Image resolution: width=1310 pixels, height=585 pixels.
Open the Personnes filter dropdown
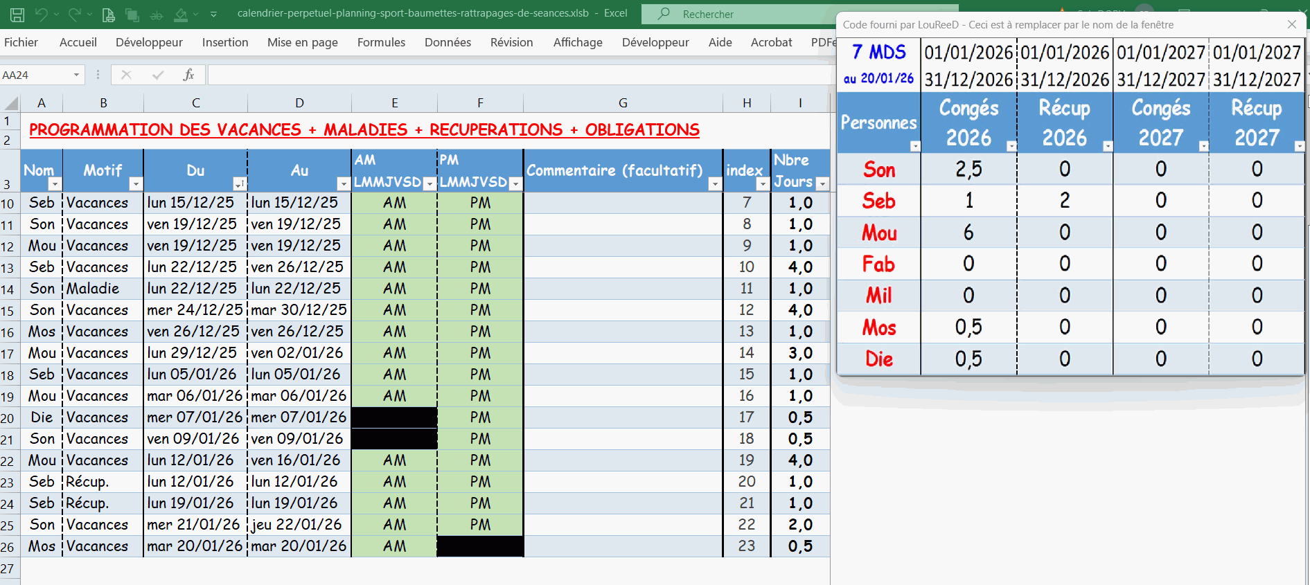coord(914,146)
